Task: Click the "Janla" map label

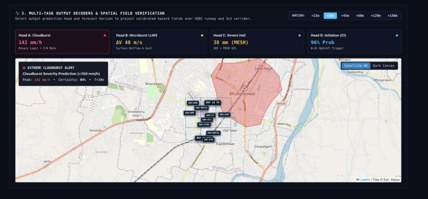Action: pyautogui.click(x=47, y=161)
